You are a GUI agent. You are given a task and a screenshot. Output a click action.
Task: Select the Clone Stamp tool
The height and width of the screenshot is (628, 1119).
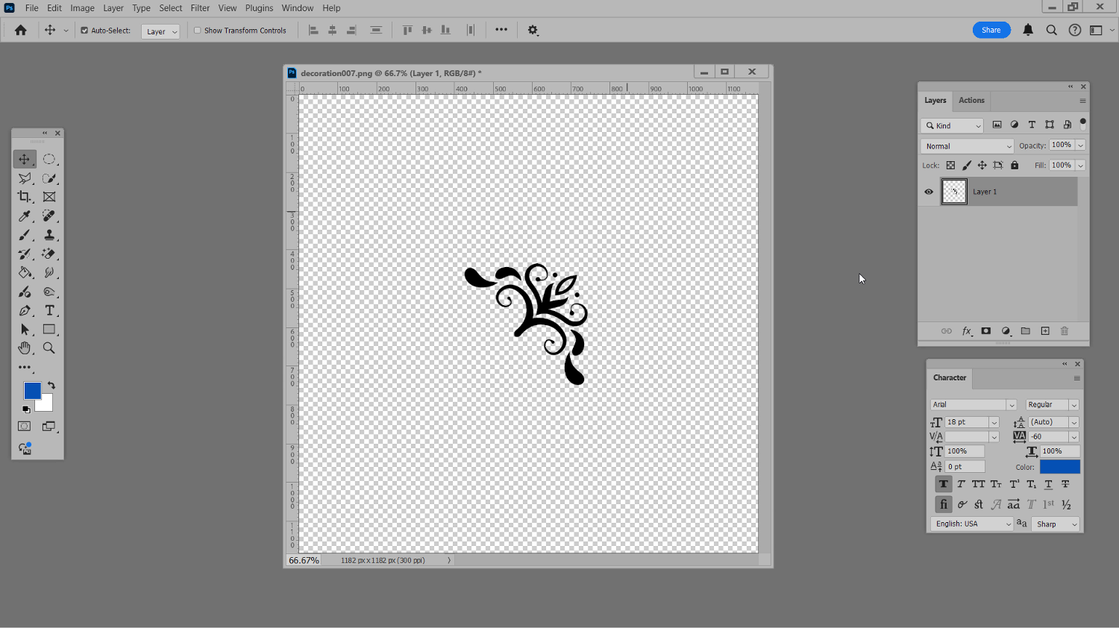(x=49, y=235)
